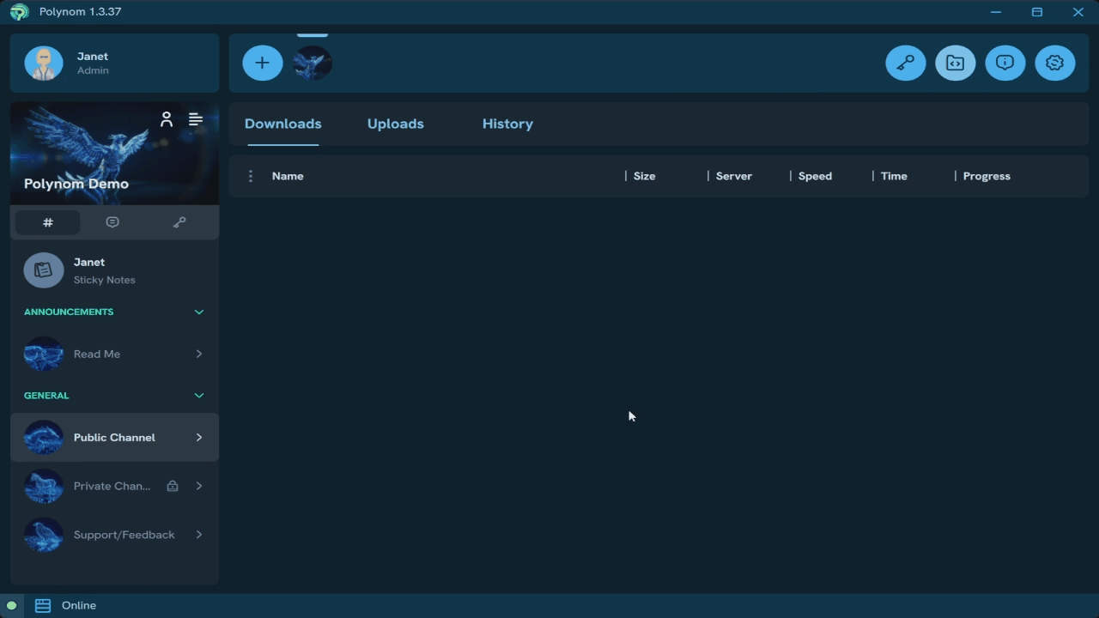Click the three-dot column options menu
The image size is (1099, 618).
click(x=250, y=176)
